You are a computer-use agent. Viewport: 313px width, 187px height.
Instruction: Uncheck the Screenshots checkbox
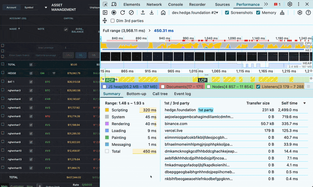[x=227, y=13]
